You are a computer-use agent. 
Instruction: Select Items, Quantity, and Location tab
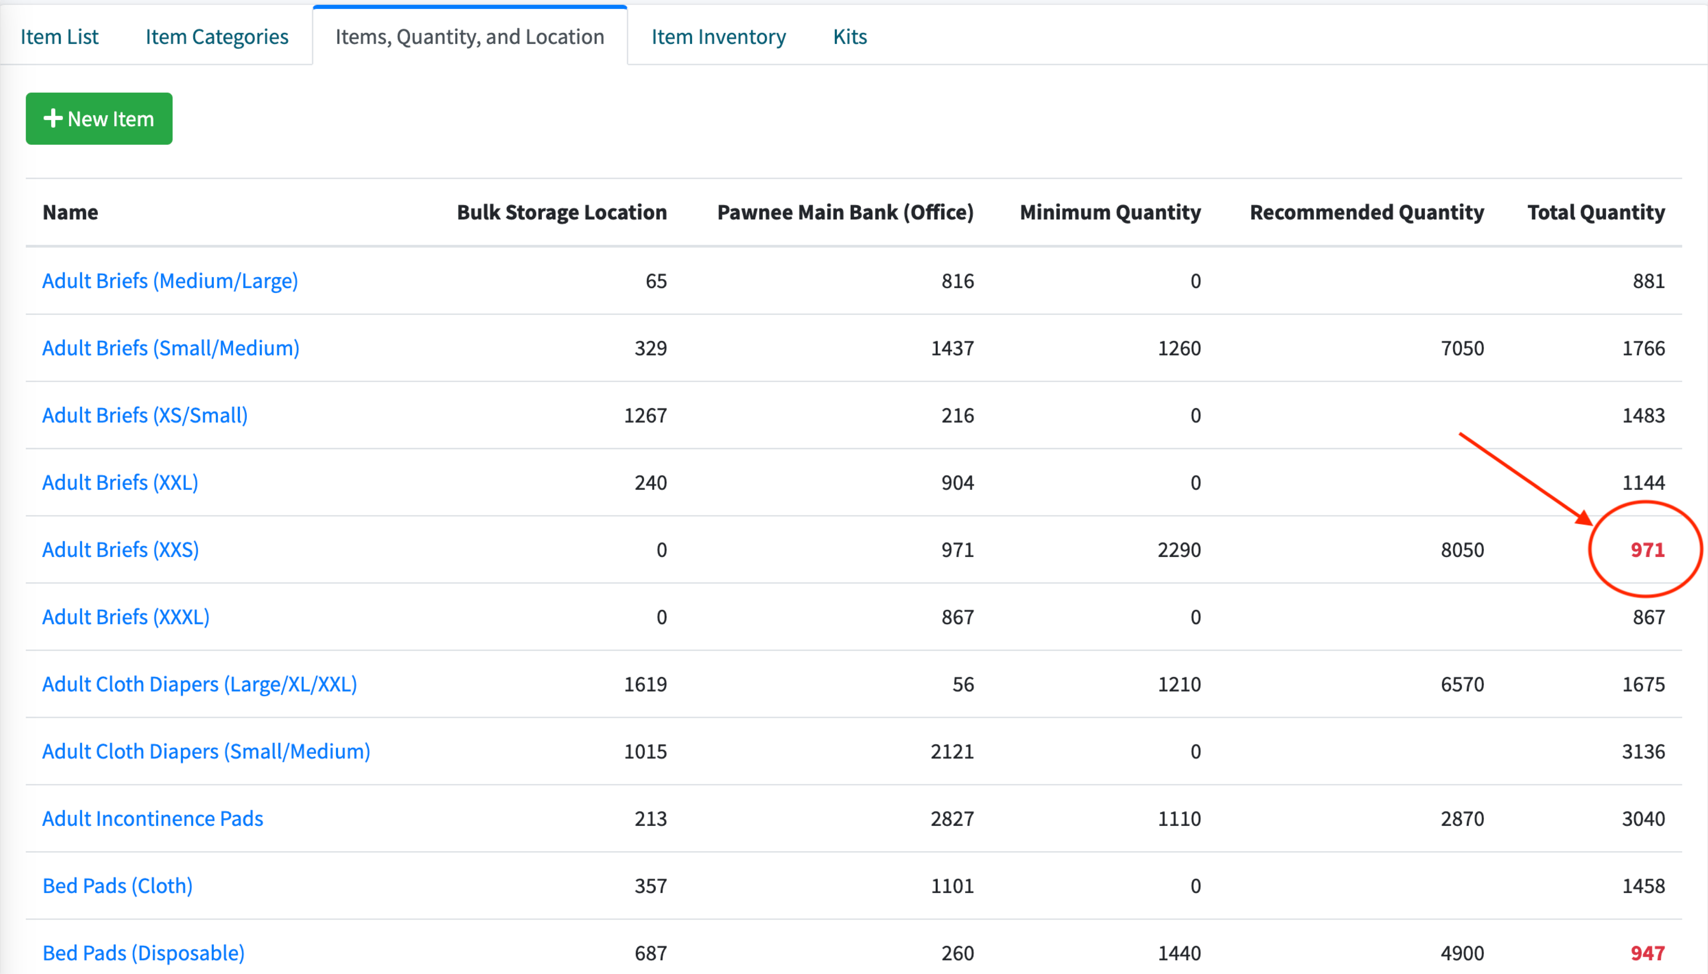pyautogui.click(x=470, y=36)
